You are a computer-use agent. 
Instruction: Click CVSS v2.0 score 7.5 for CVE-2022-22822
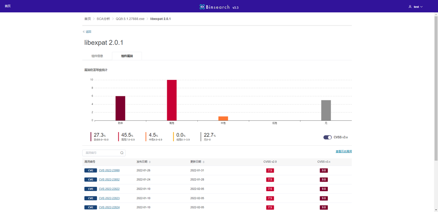point(270,189)
